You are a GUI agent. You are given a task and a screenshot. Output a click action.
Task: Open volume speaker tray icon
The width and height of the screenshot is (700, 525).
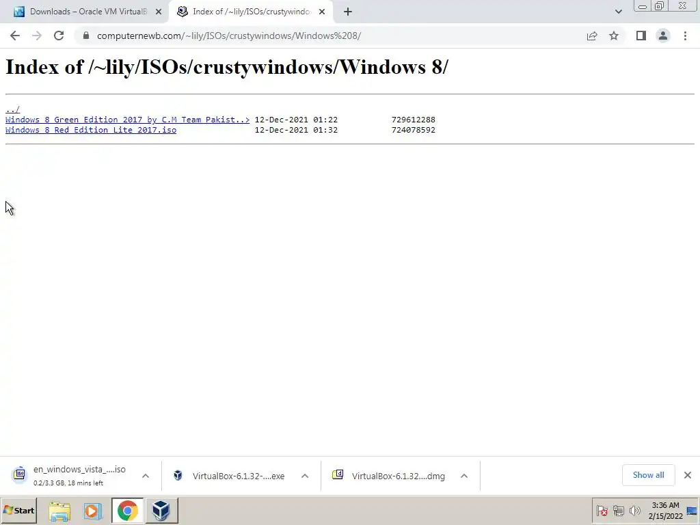(x=635, y=511)
